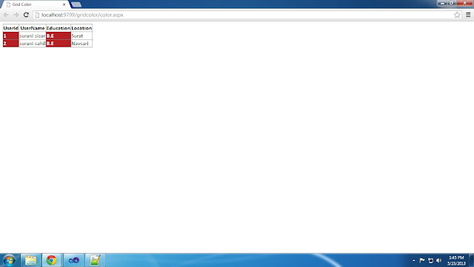This screenshot has height=267, width=474.
Task: Restore down the Chrome window
Action: click(451, 3)
